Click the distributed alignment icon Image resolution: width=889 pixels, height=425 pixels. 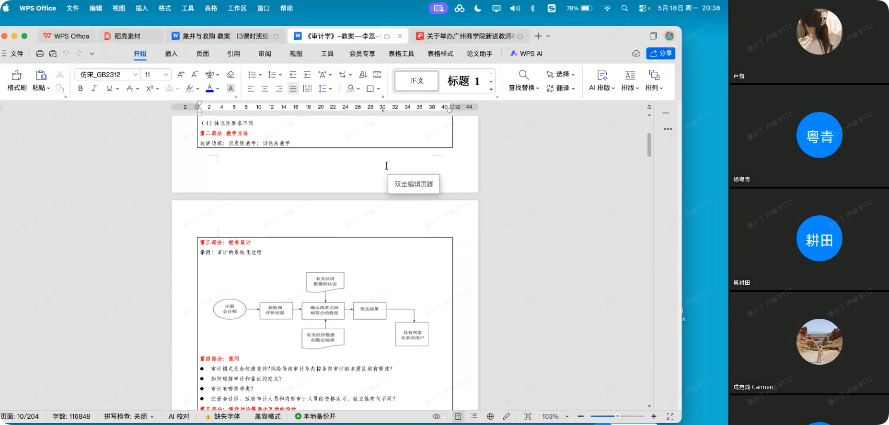point(307,89)
